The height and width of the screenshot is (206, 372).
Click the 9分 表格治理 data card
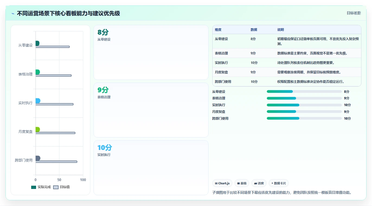(151, 110)
